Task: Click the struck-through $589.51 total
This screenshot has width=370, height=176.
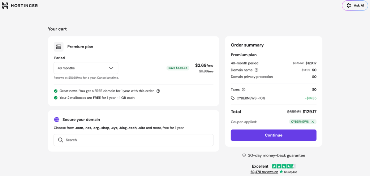Action: pyautogui.click(x=294, y=112)
